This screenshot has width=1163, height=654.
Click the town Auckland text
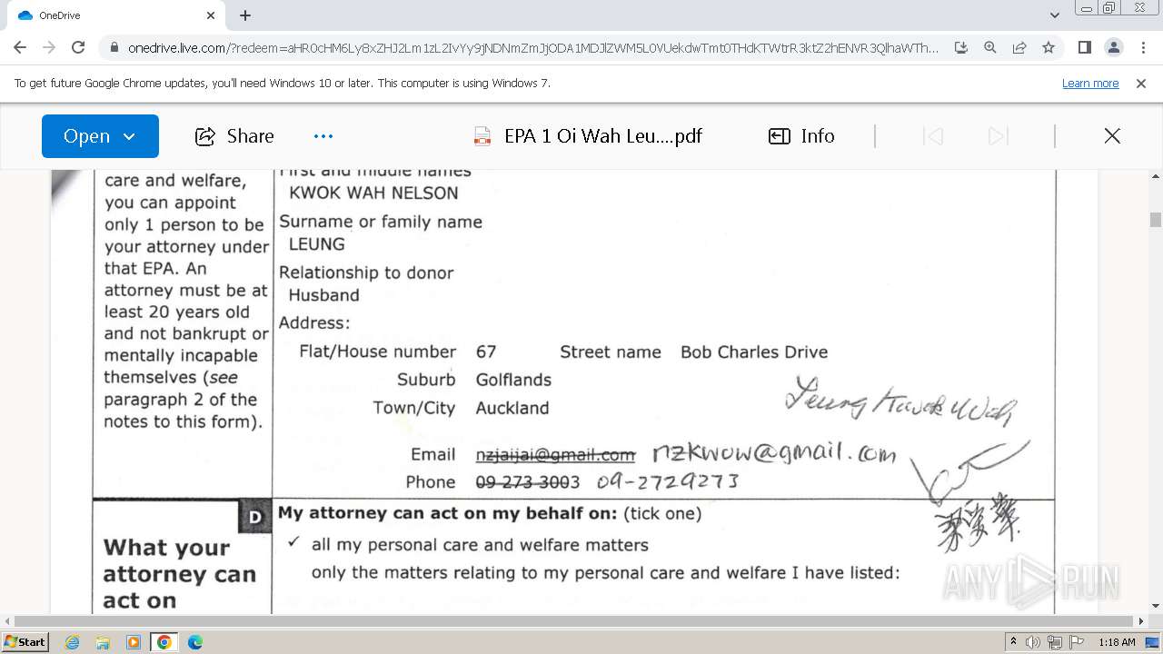coord(512,408)
